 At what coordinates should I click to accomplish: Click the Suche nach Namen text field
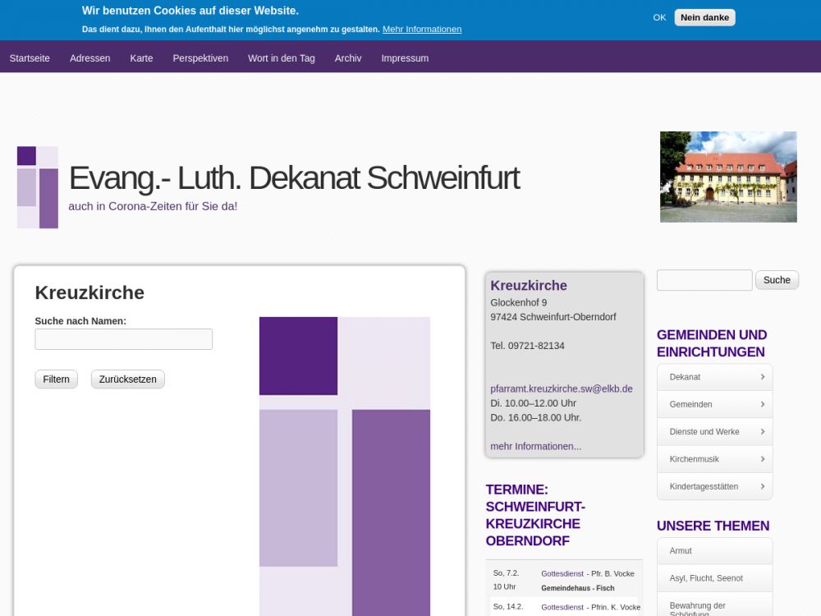pos(123,339)
